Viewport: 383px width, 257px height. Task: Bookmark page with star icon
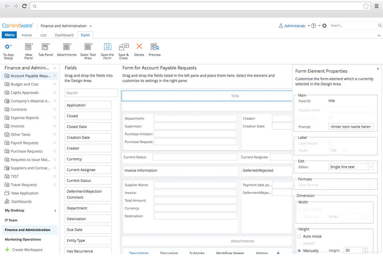(x=366, y=6)
